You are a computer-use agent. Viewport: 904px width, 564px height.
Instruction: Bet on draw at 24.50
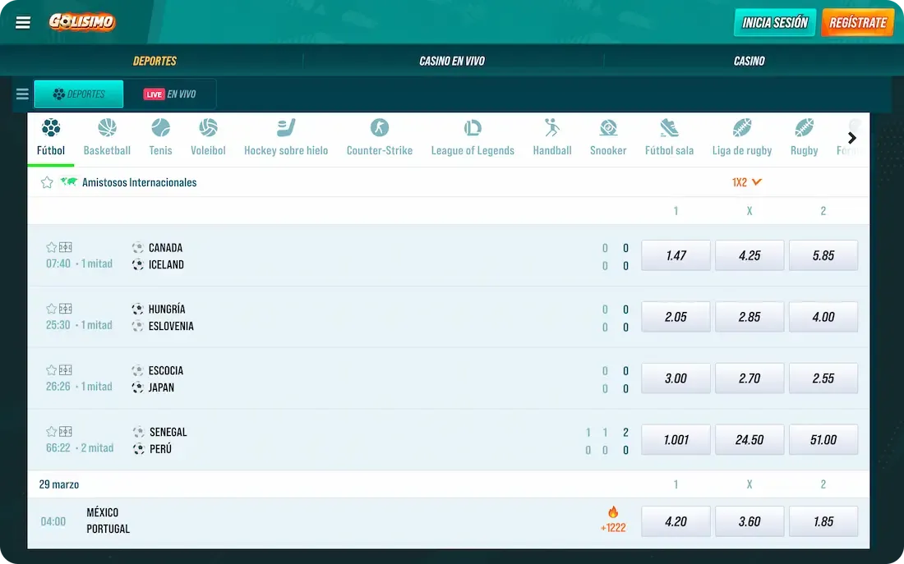[749, 439]
